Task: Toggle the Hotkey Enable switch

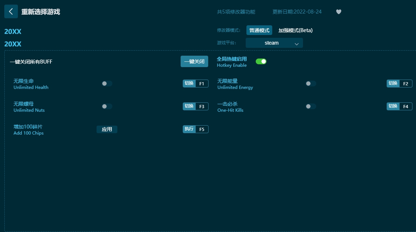Action: [261, 61]
